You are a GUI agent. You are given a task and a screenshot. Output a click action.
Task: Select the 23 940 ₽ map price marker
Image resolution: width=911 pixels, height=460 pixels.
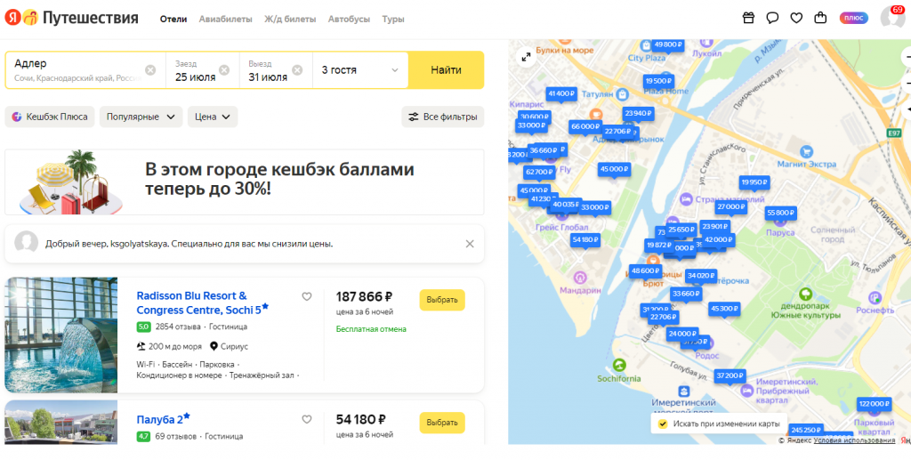[638, 113]
